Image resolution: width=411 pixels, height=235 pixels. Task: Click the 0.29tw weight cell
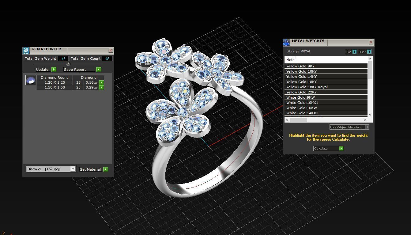coord(91,88)
